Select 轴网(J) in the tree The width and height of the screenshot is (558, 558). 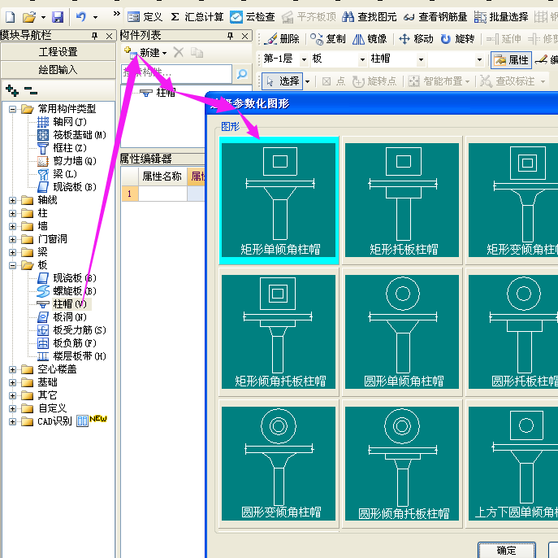(62, 122)
